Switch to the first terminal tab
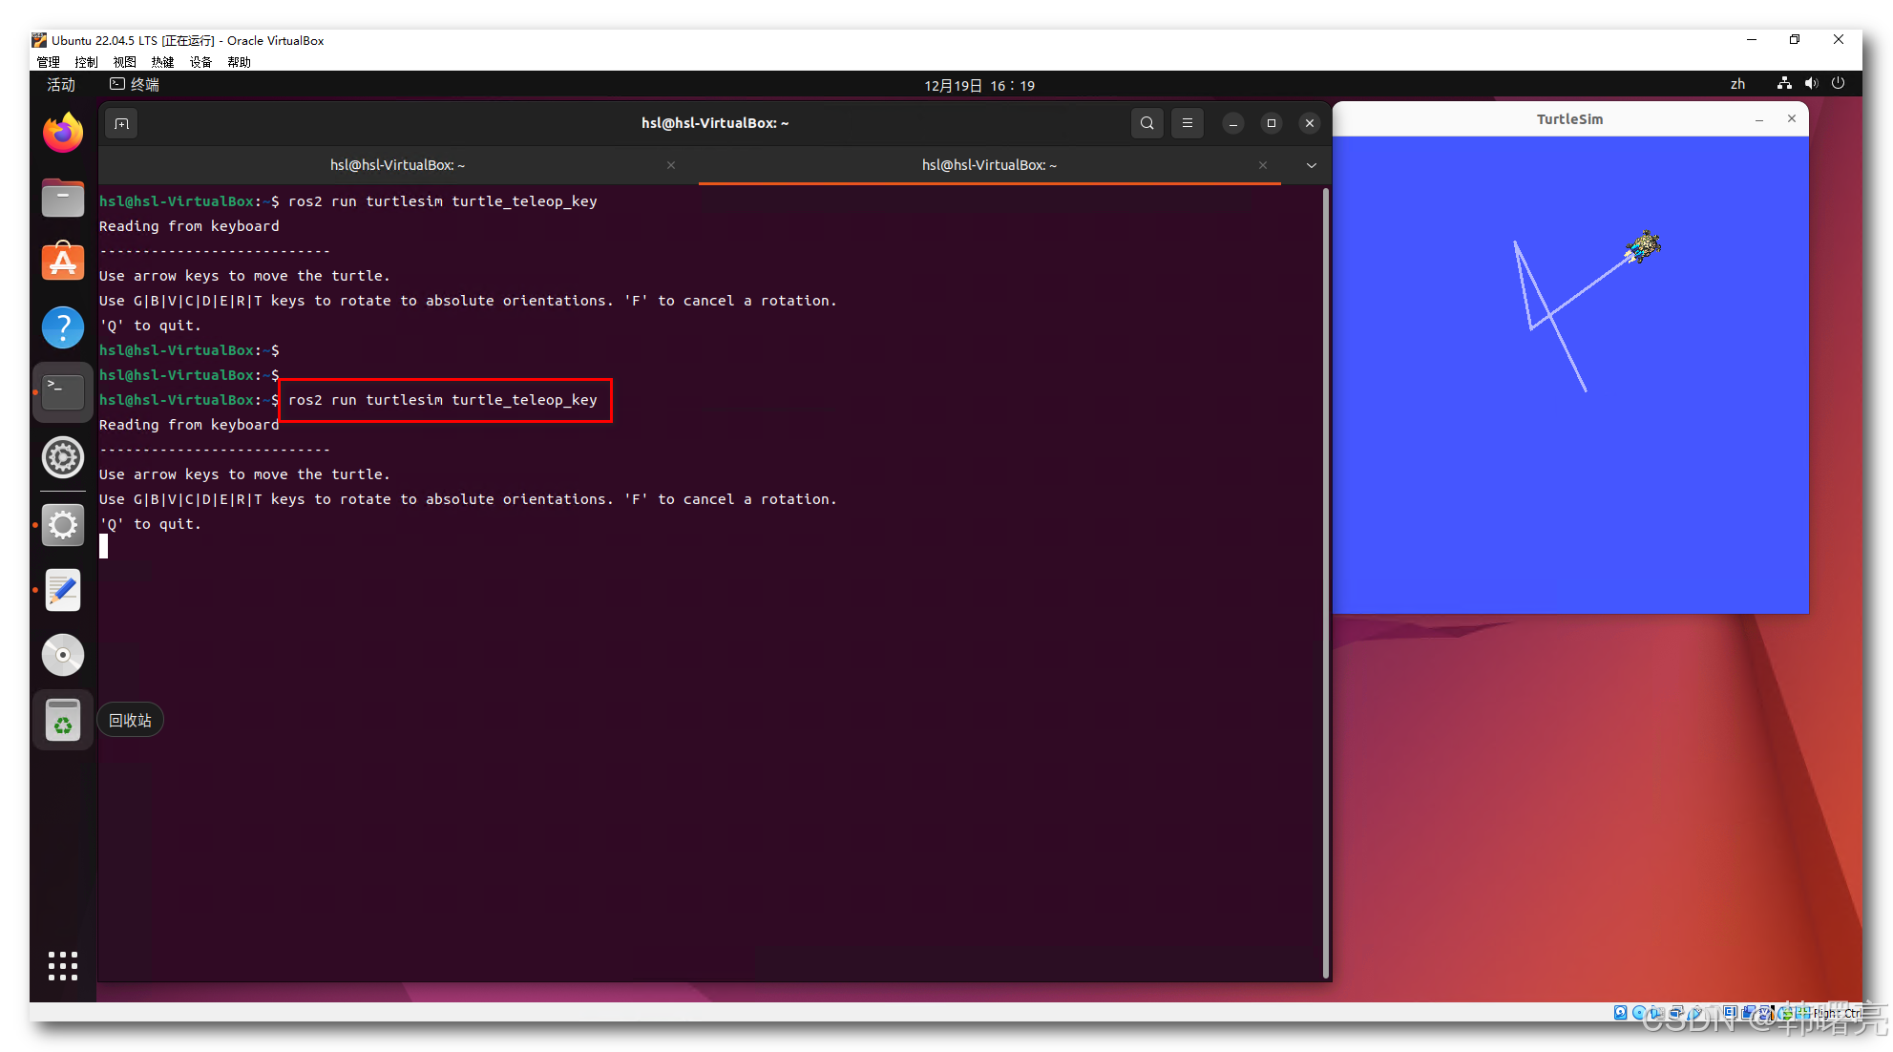Viewport: 1893px width, 1052px height. pos(397,165)
